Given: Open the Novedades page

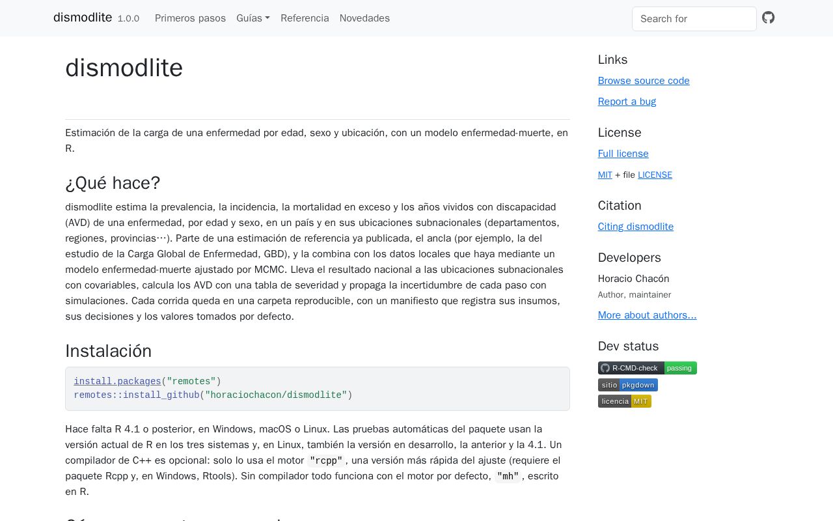Looking at the screenshot, I should click(364, 18).
